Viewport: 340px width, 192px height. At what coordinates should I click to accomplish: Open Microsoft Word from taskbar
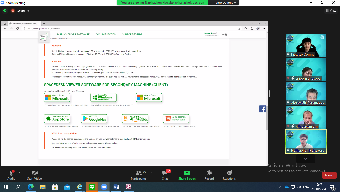coord(116,187)
